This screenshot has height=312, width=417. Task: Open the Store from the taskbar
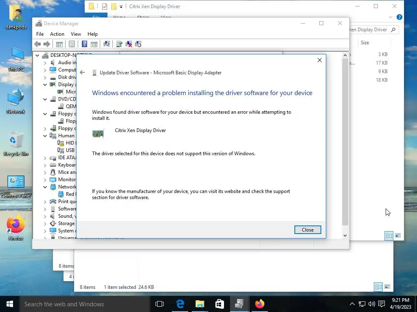click(219, 304)
